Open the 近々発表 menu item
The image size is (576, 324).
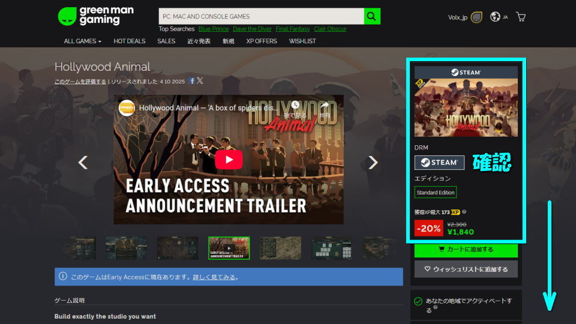(199, 41)
